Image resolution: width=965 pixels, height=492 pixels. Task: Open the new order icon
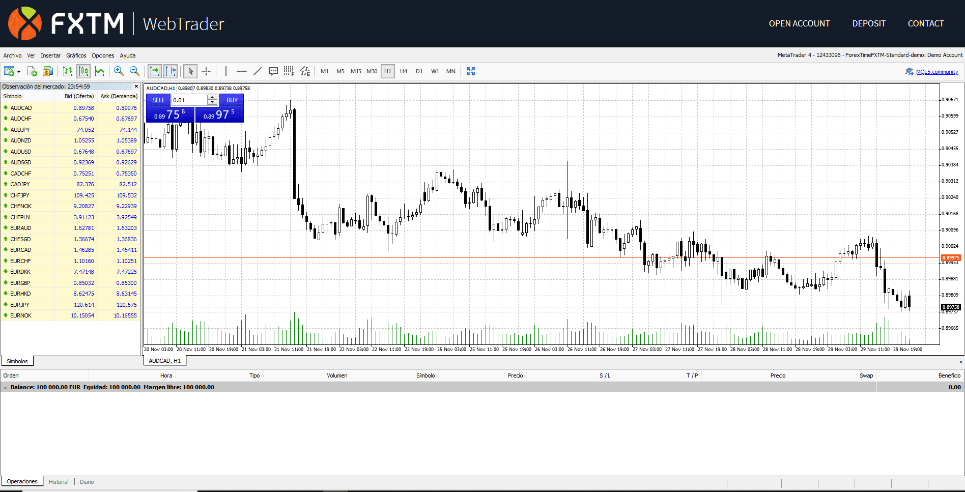coord(32,71)
